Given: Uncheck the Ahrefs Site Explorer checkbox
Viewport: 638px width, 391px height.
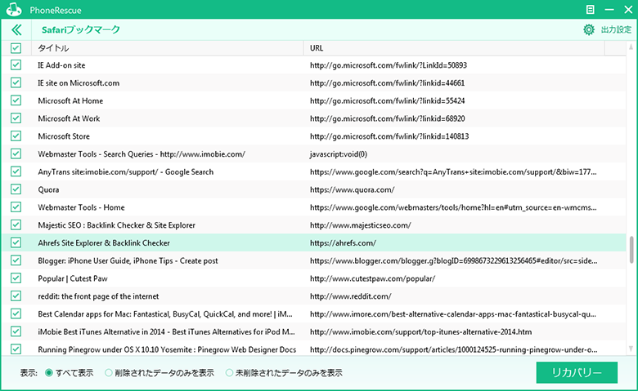Looking at the screenshot, I should pyautogui.click(x=16, y=242).
